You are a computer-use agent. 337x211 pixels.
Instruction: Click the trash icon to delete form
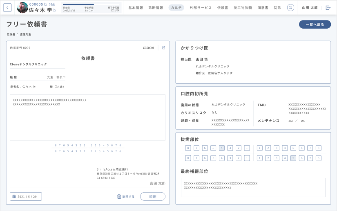click(119, 197)
